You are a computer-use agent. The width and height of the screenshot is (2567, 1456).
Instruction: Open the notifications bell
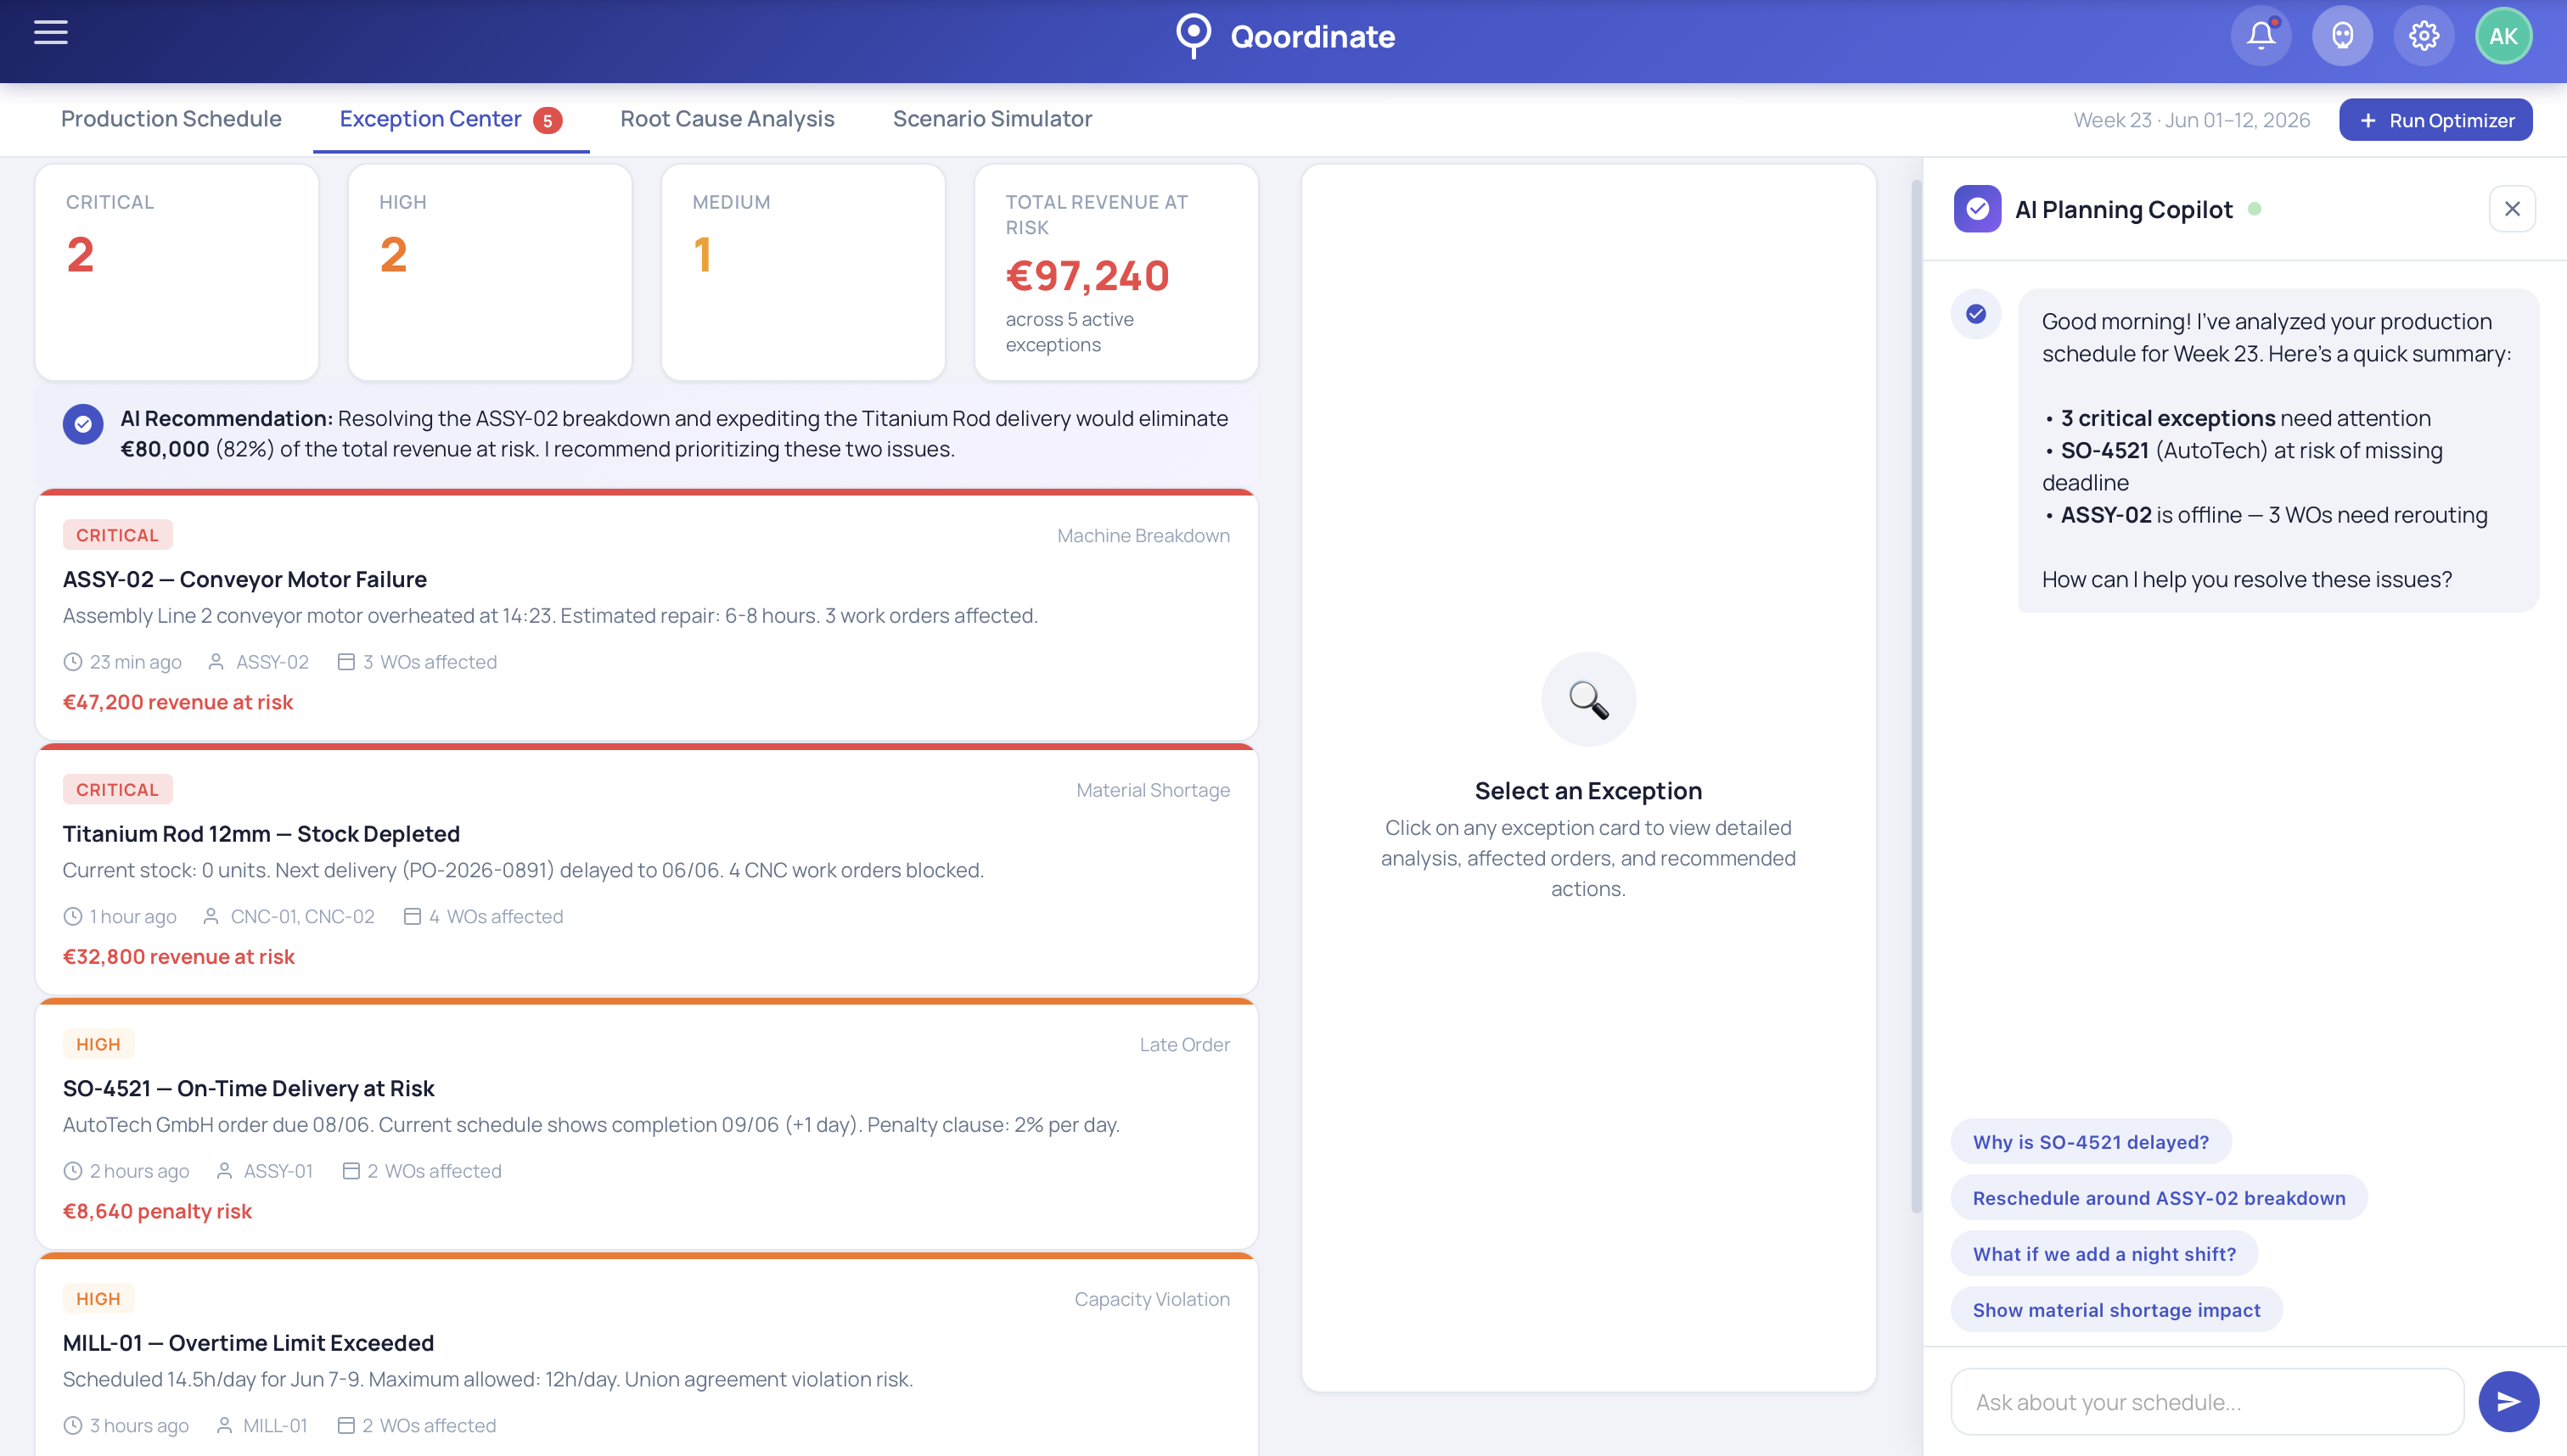[2261, 36]
